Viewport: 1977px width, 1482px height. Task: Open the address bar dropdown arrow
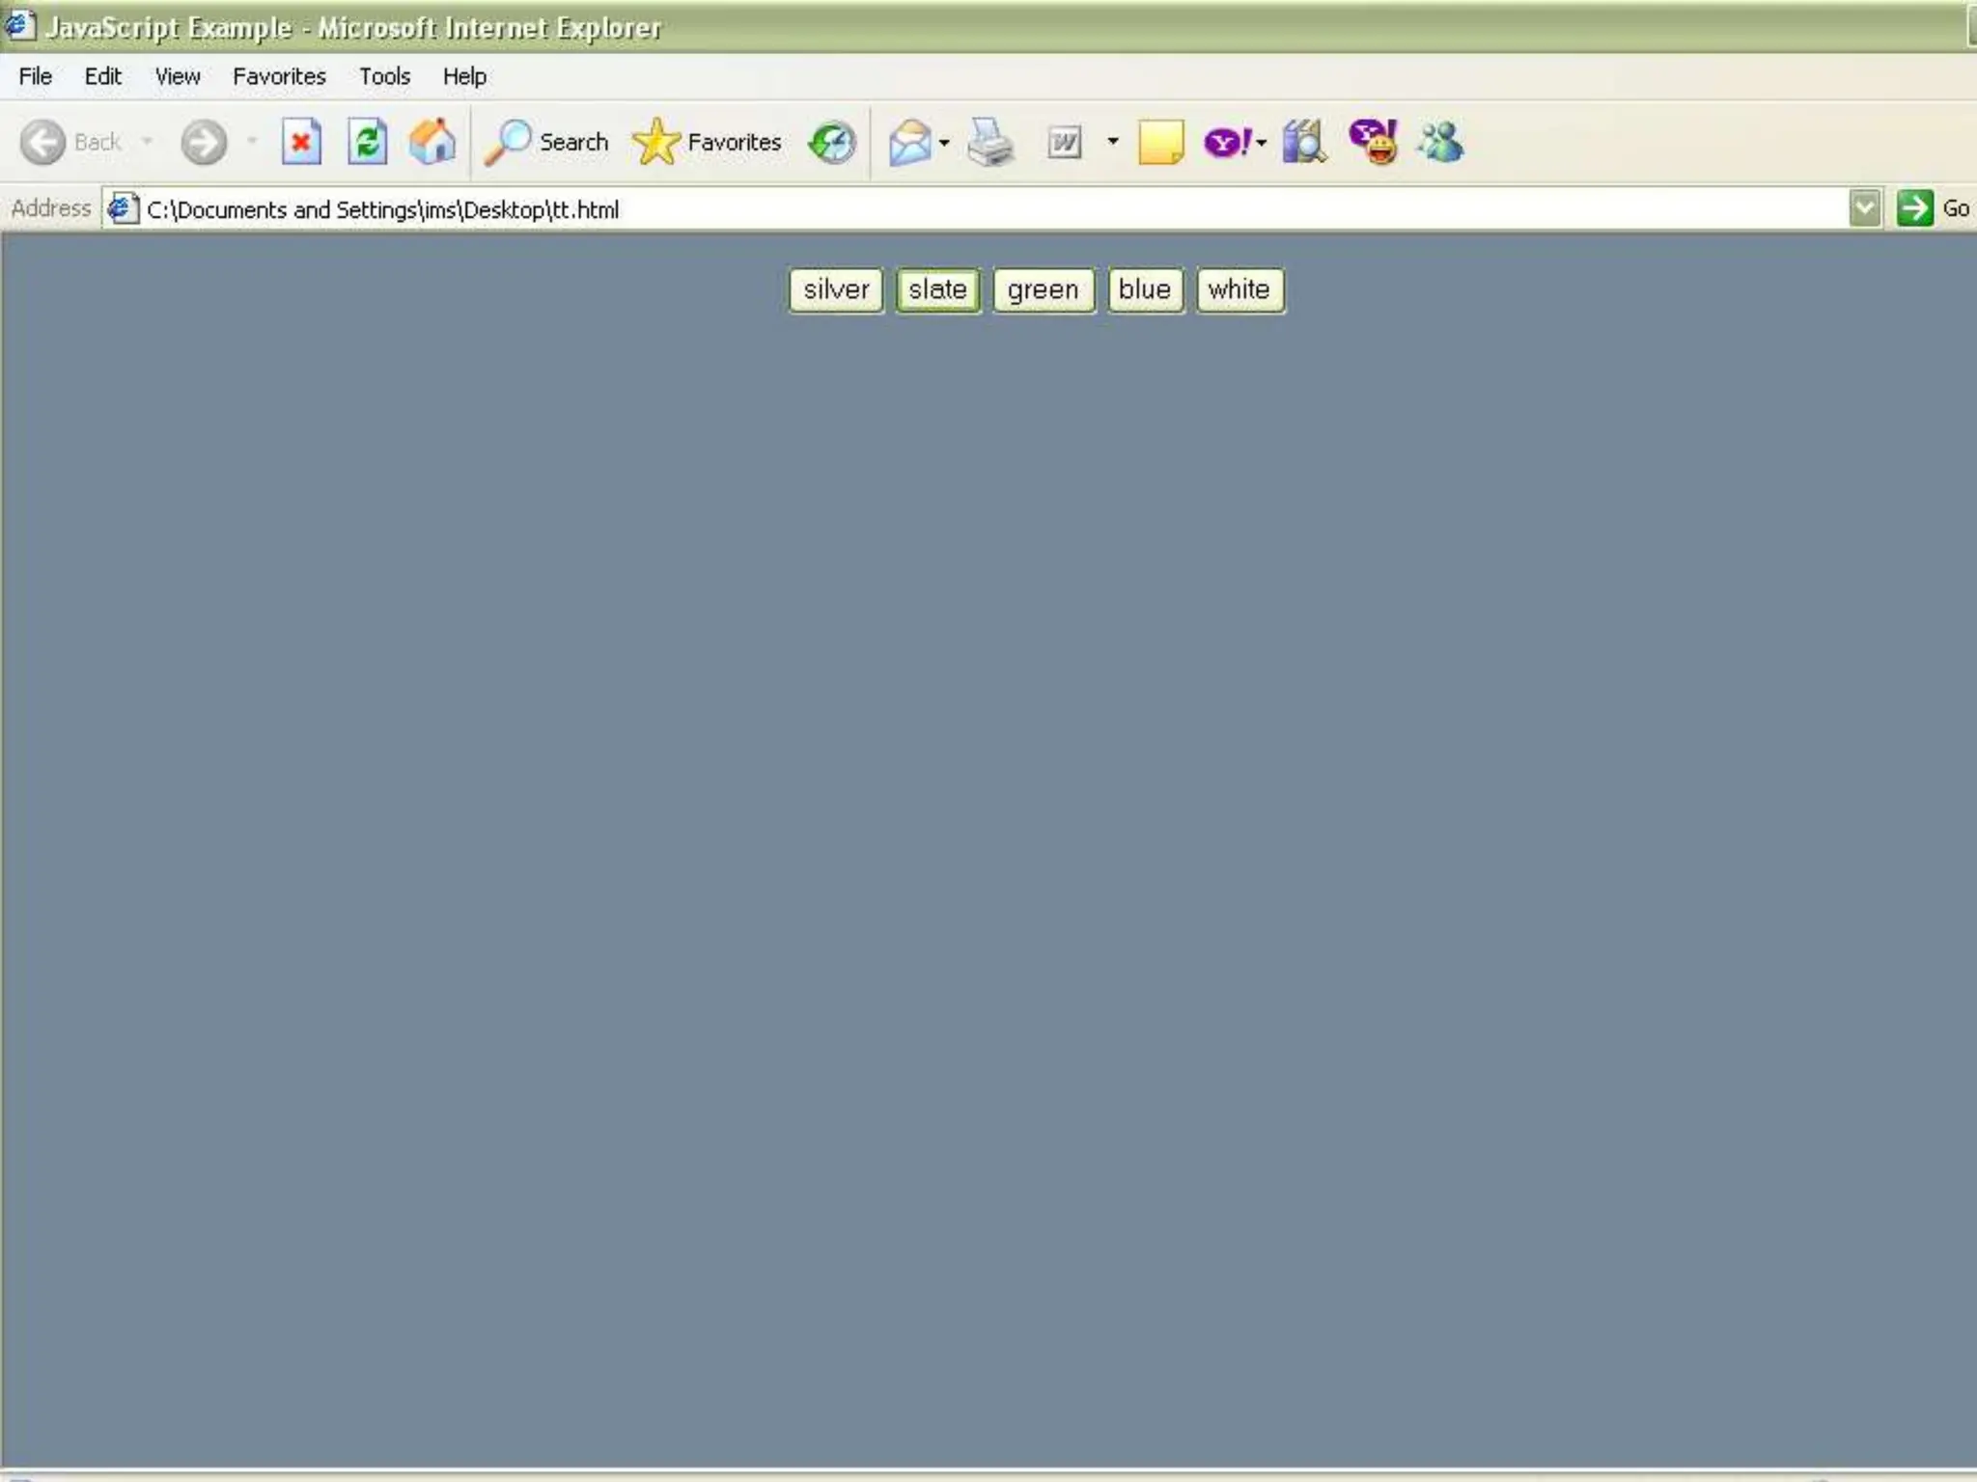1865,208
